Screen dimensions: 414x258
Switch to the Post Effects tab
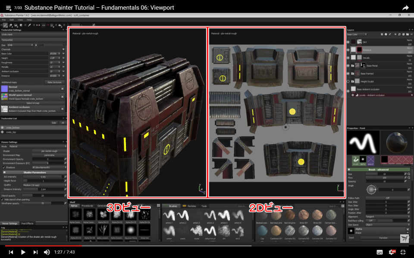pyautogui.click(x=27, y=224)
